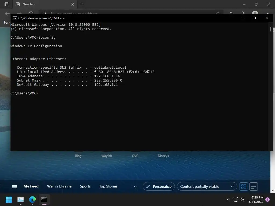The height and width of the screenshot is (206, 275).
Task: Open the Edge Collections icon
Action: tap(243, 13)
